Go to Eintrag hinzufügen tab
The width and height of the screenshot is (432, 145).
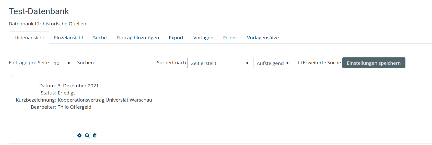tap(138, 38)
